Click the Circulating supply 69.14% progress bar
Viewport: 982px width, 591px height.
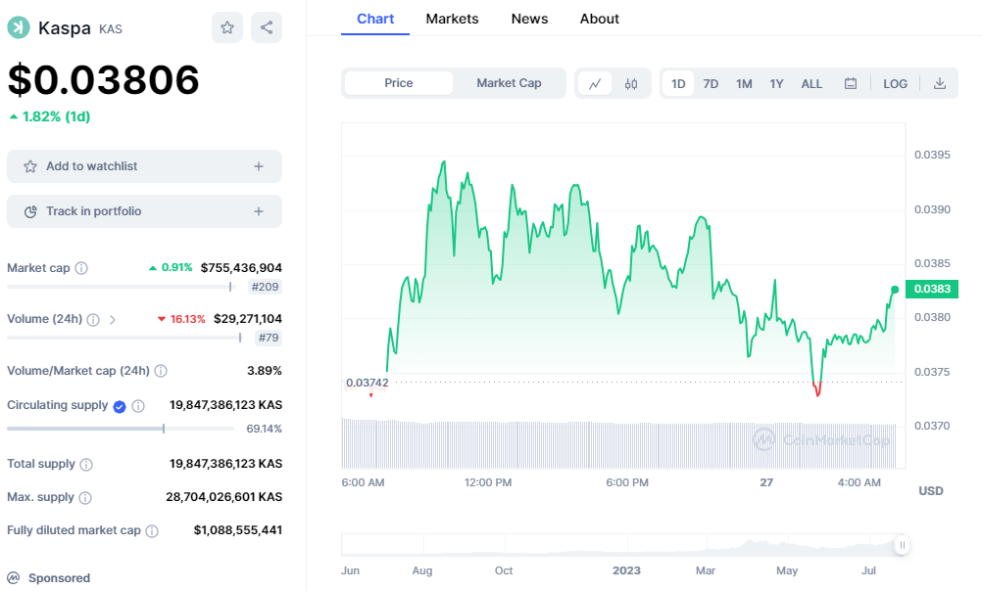pyautogui.click(x=121, y=429)
